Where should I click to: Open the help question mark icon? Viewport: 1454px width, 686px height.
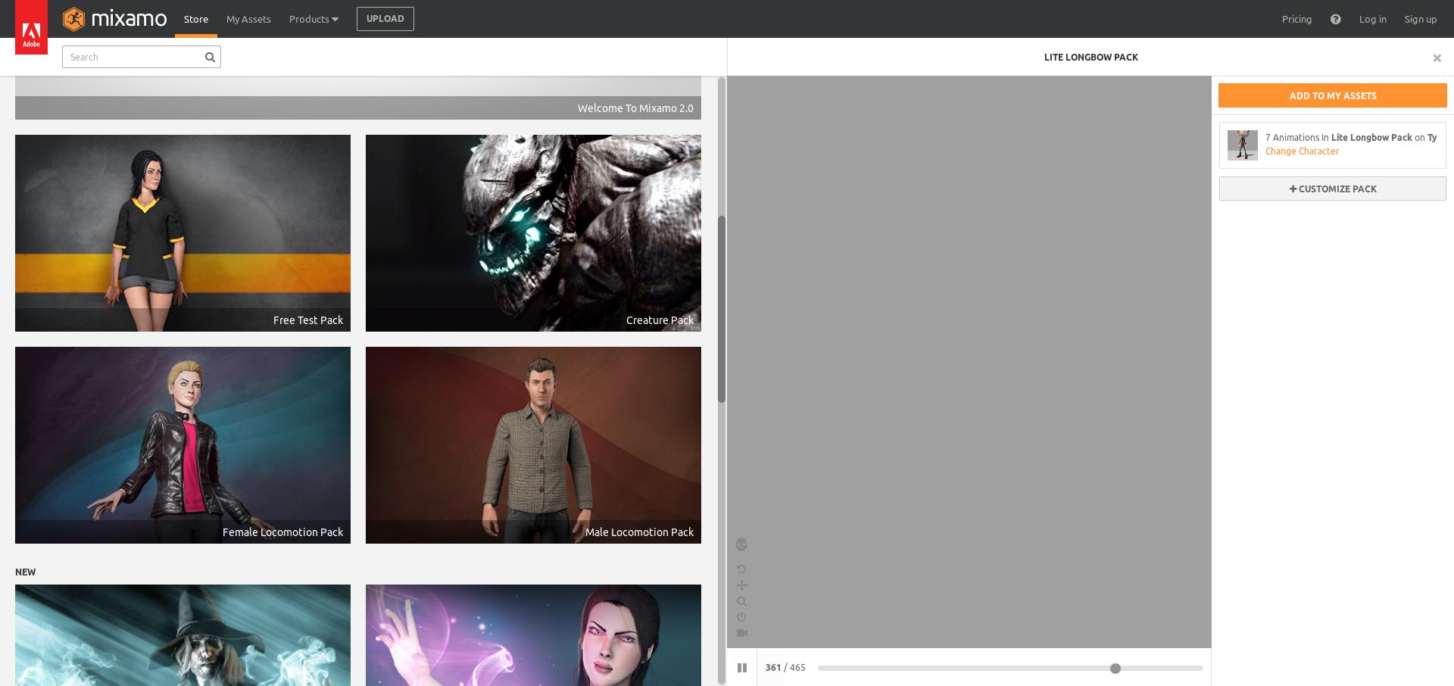pos(1335,20)
